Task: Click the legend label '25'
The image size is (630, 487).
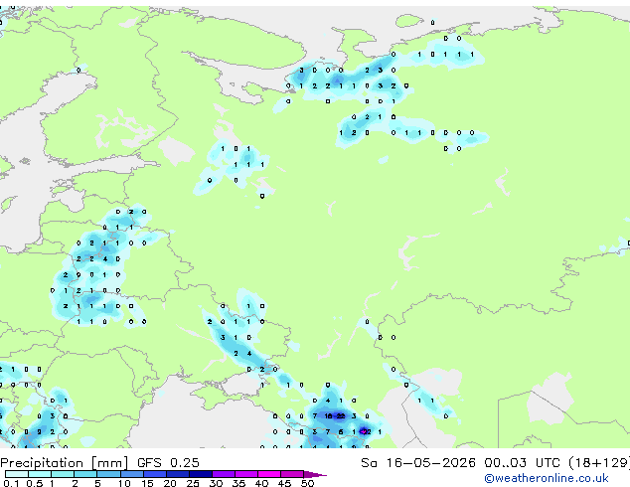Action: click(x=193, y=483)
